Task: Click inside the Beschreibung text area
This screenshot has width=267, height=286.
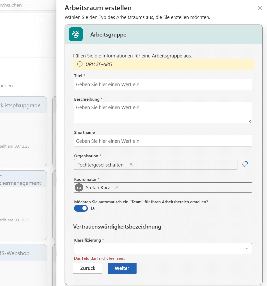Action: point(163,111)
